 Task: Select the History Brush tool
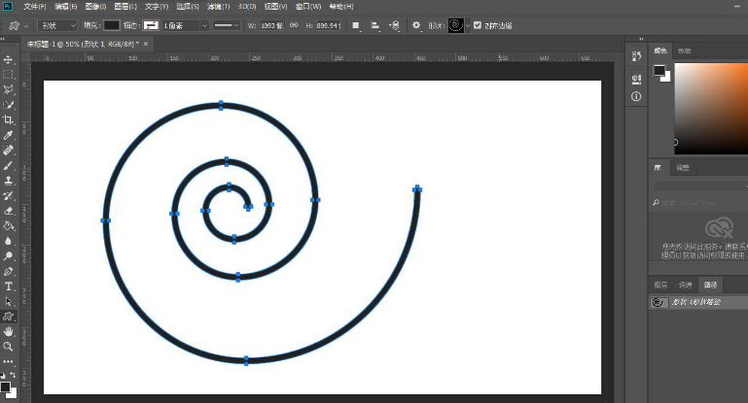point(8,195)
